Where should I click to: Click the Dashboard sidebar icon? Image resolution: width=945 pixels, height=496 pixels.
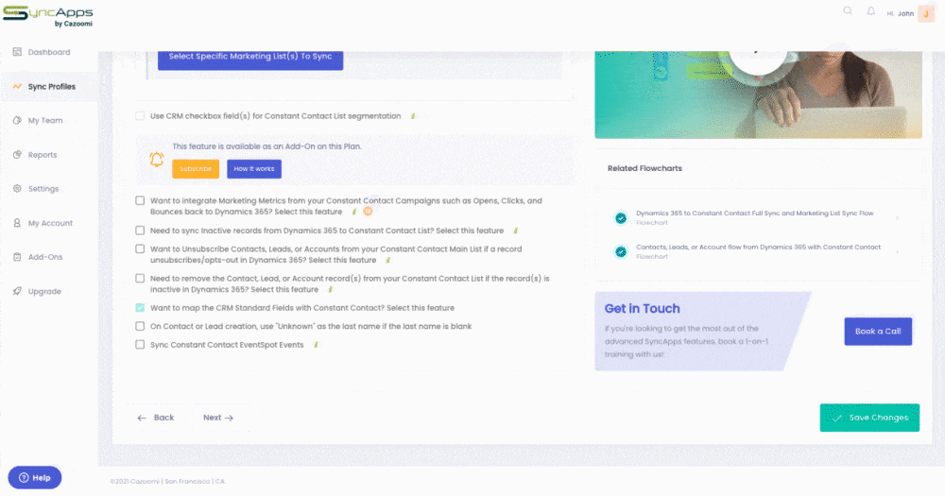pos(17,52)
